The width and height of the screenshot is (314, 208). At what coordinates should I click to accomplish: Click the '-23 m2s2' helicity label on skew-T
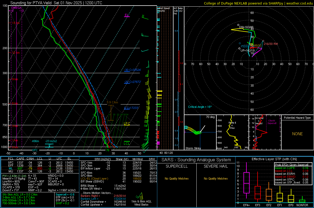(51, 141)
